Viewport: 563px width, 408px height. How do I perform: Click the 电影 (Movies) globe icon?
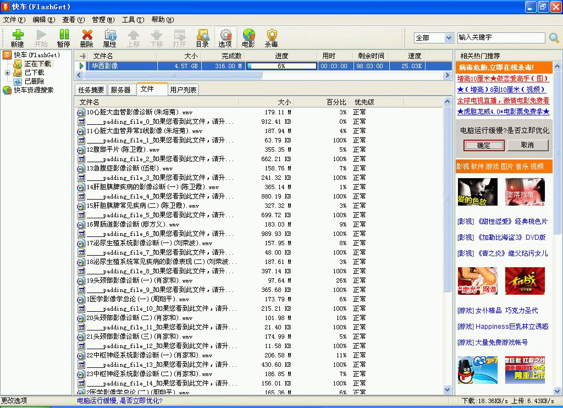point(249,38)
